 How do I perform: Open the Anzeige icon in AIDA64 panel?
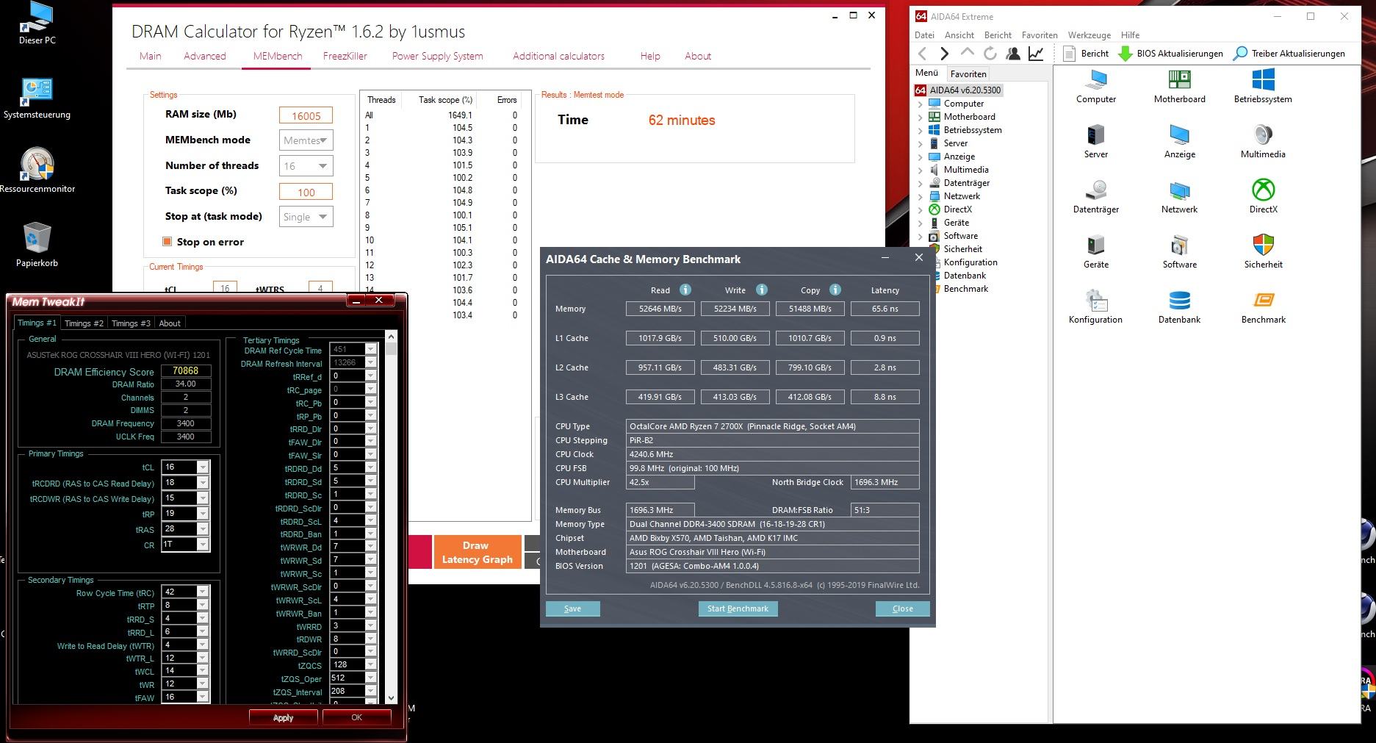click(x=1179, y=142)
